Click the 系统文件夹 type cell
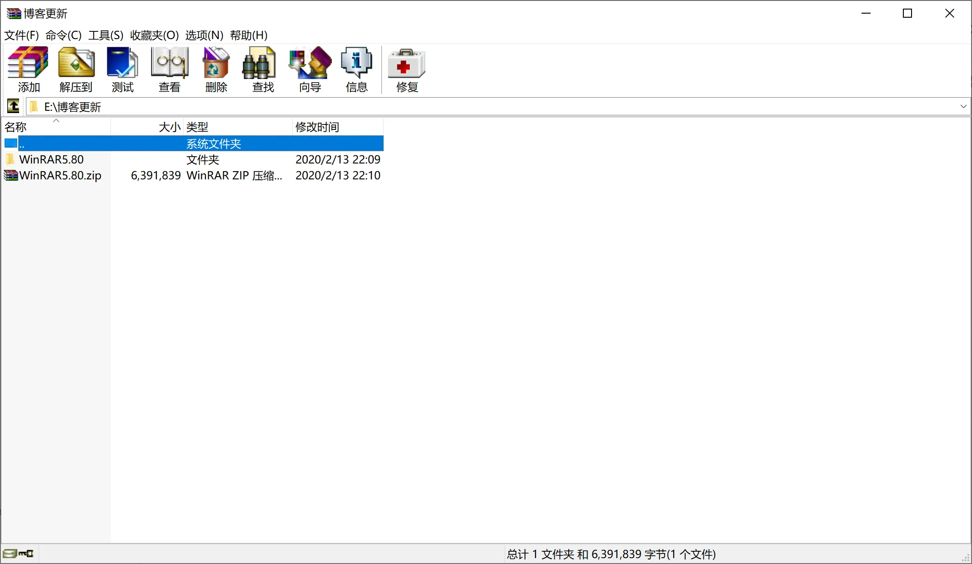972x564 pixels. [x=214, y=143]
